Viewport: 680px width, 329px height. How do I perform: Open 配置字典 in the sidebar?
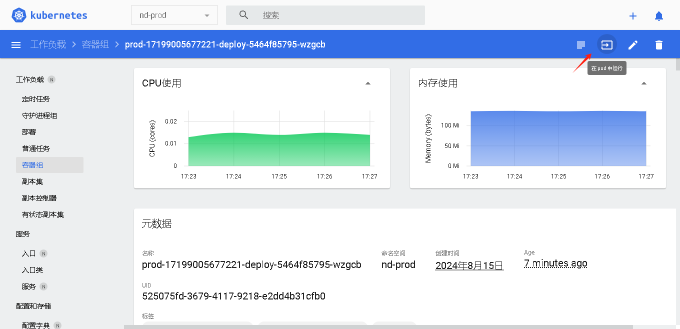click(x=36, y=325)
